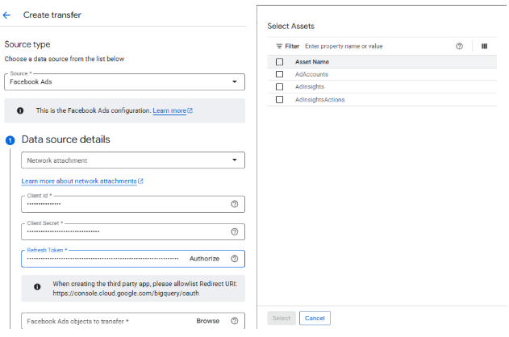Toggle the AdInsightsActions checkbox
509x337 pixels.
pos(280,99)
